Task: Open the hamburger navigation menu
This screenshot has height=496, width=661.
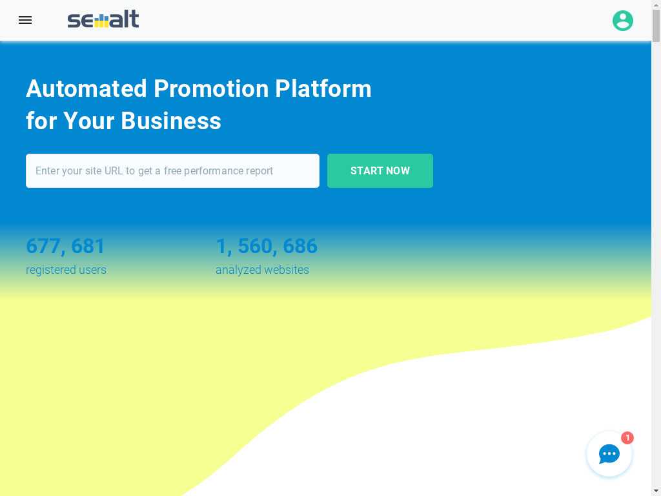Action: 25,20
